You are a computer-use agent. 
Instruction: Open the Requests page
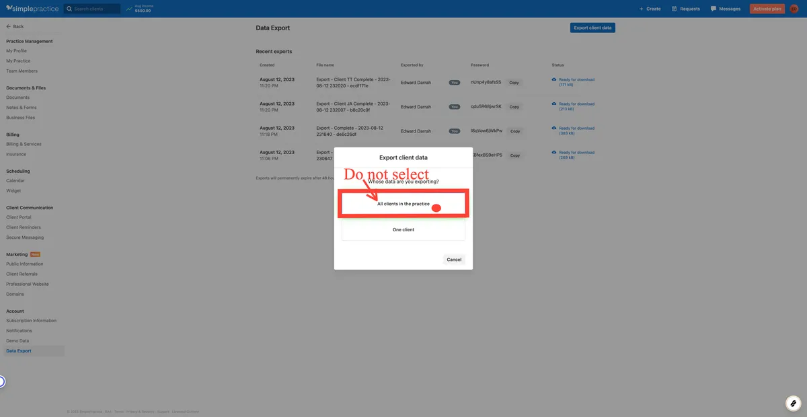point(685,9)
